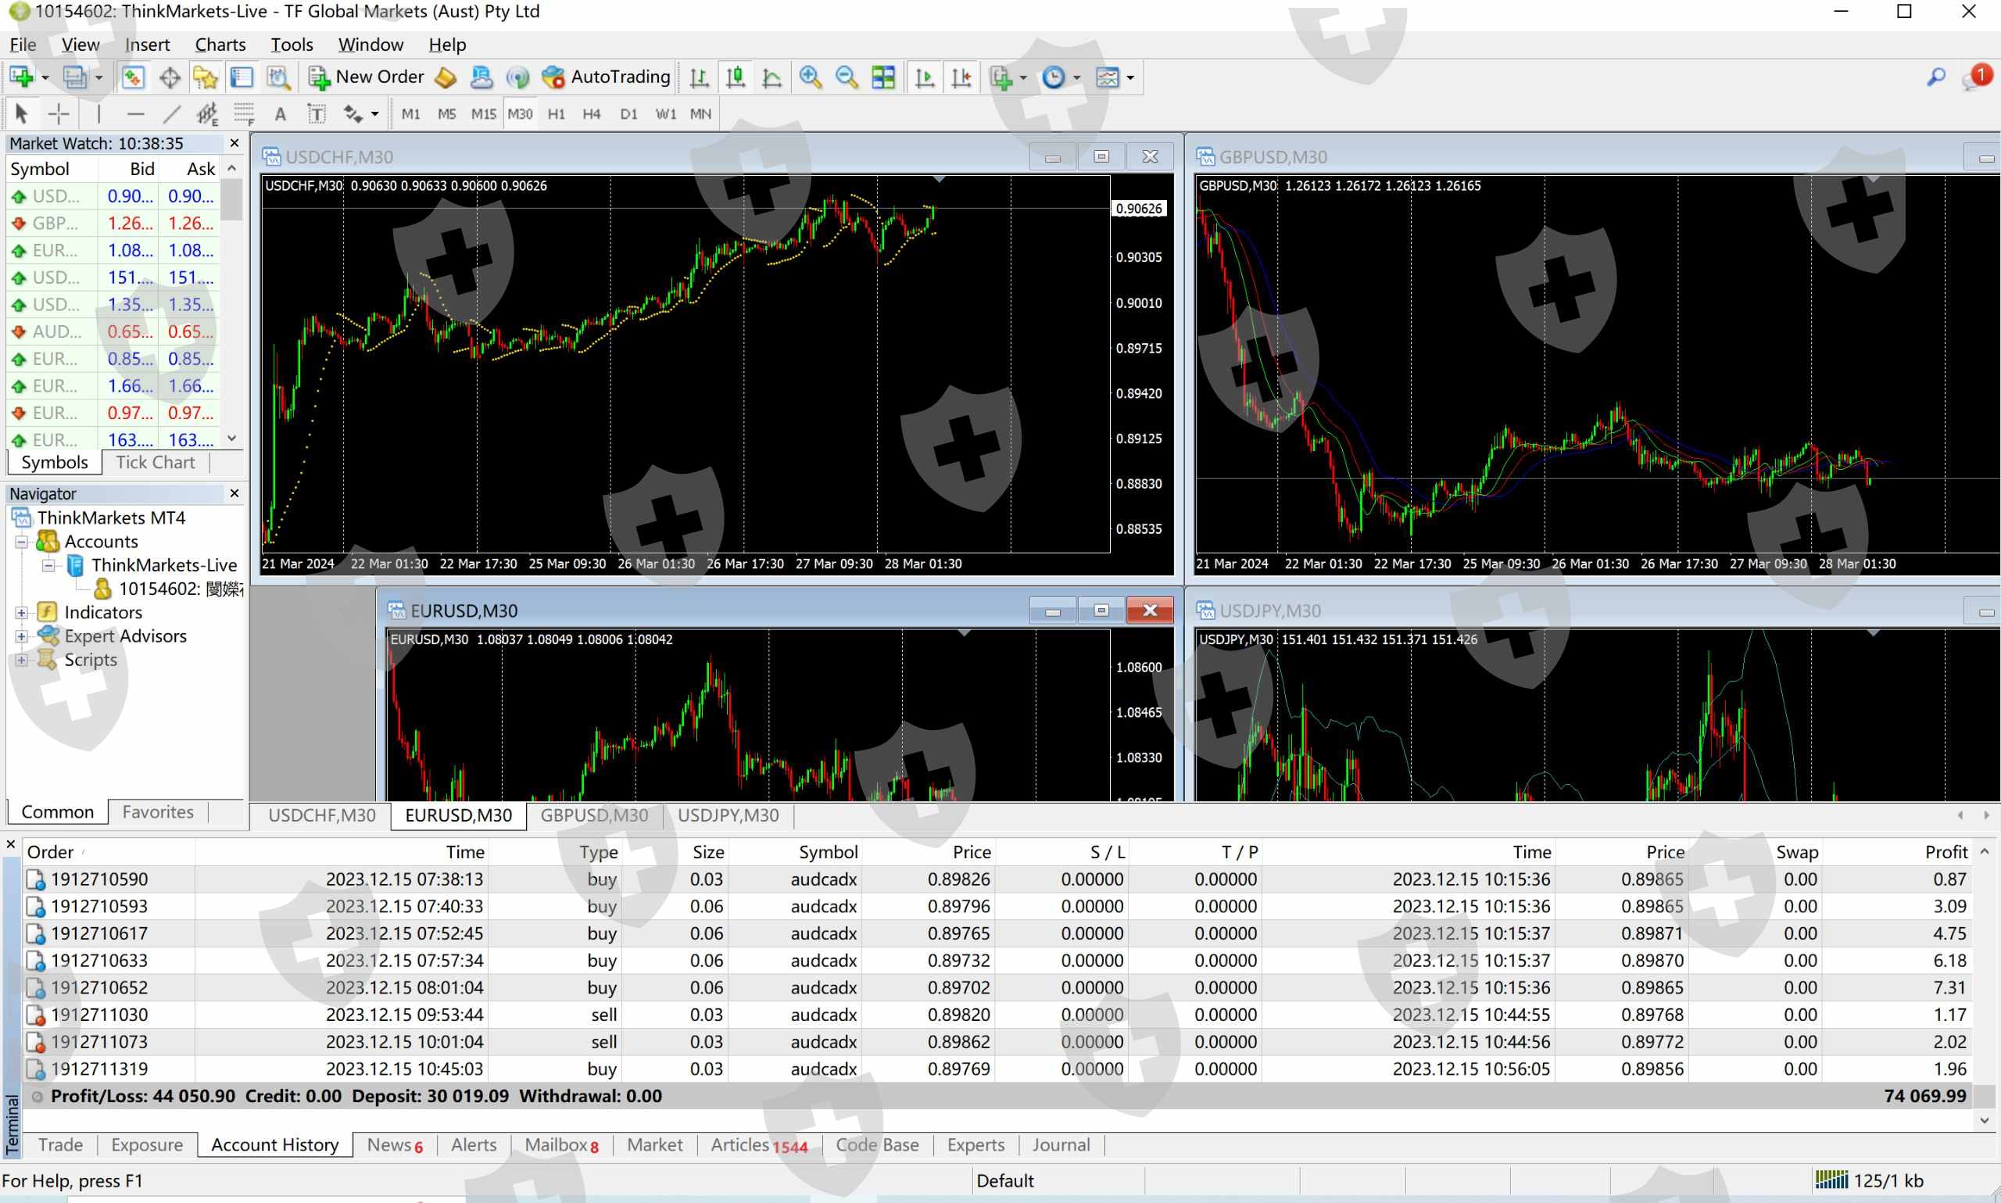Select the H4 timeframe button
Image resolution: width=2001 pixels, height=1203 pixels.
(592, 114)
